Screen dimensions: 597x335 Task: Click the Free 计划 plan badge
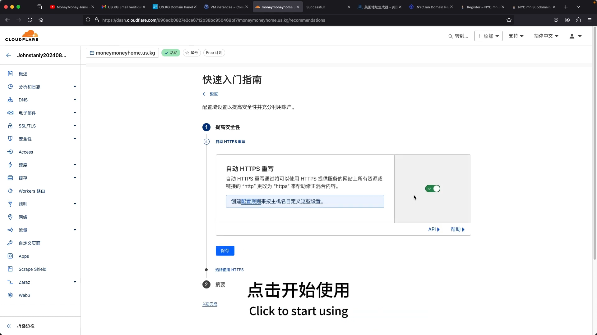(x=214, y=53)
